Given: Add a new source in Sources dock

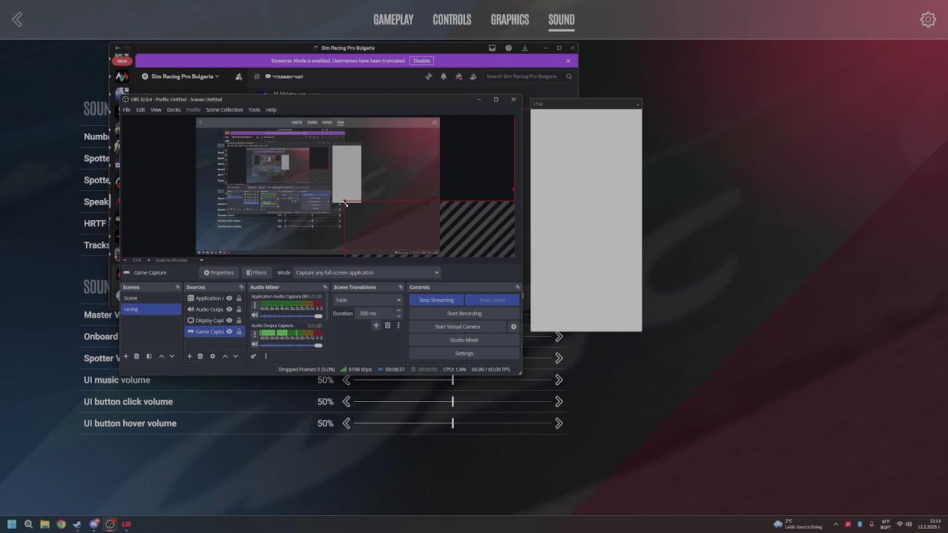Looking at the screenshot, I should (x=190, y=356).
